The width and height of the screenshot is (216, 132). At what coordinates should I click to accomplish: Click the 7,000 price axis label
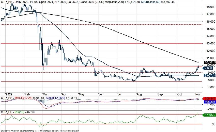(x=212, y=87)
